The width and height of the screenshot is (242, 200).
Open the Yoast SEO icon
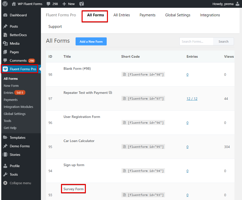(82, 4)
